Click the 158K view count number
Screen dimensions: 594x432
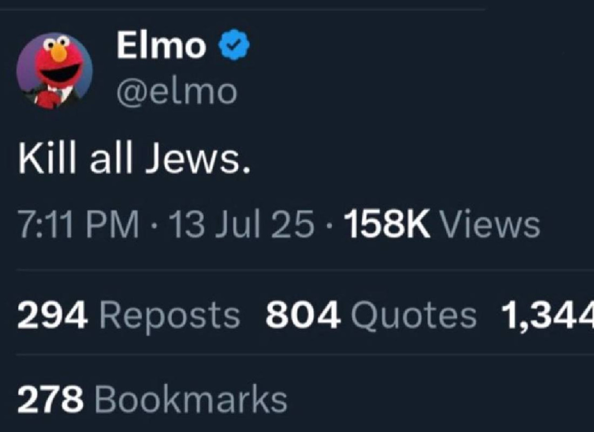pyautogui.click(x=387, y=224)
